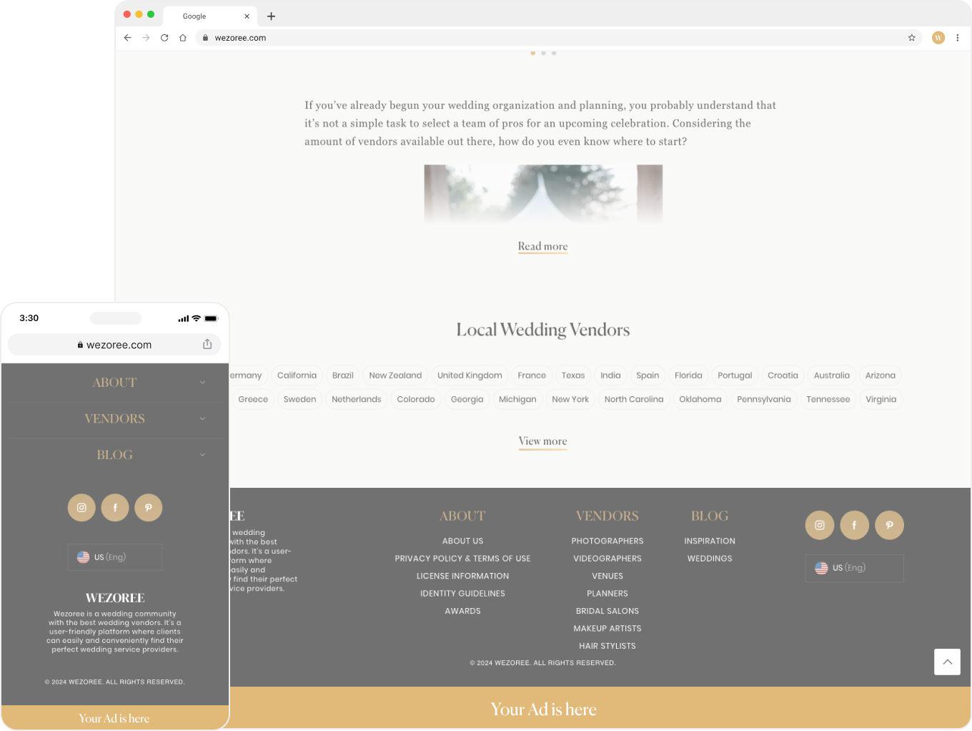Click the Instagram icon in desktop footer
This screenshot has width=972, height=731.
coord(819,525)
